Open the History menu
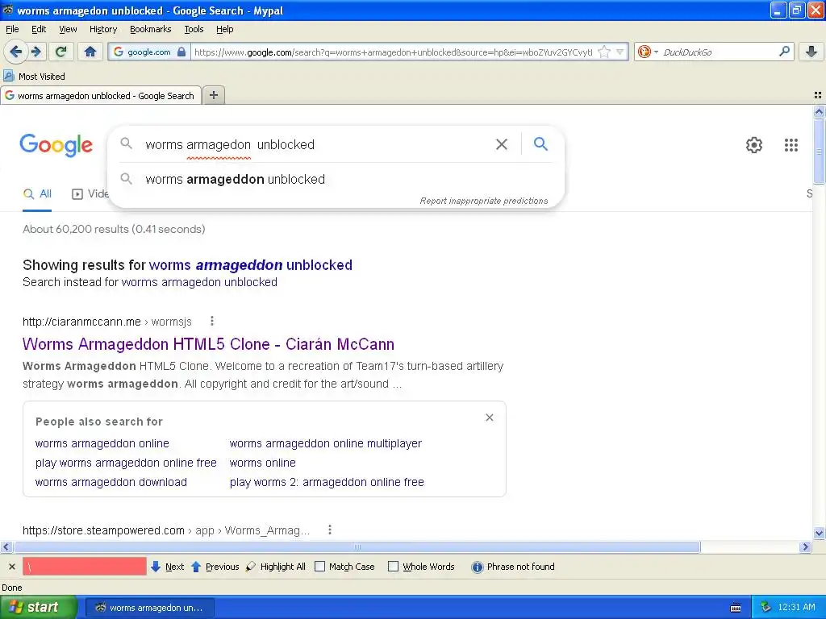This screenshot has height=619, width=826. coord(102,29)
